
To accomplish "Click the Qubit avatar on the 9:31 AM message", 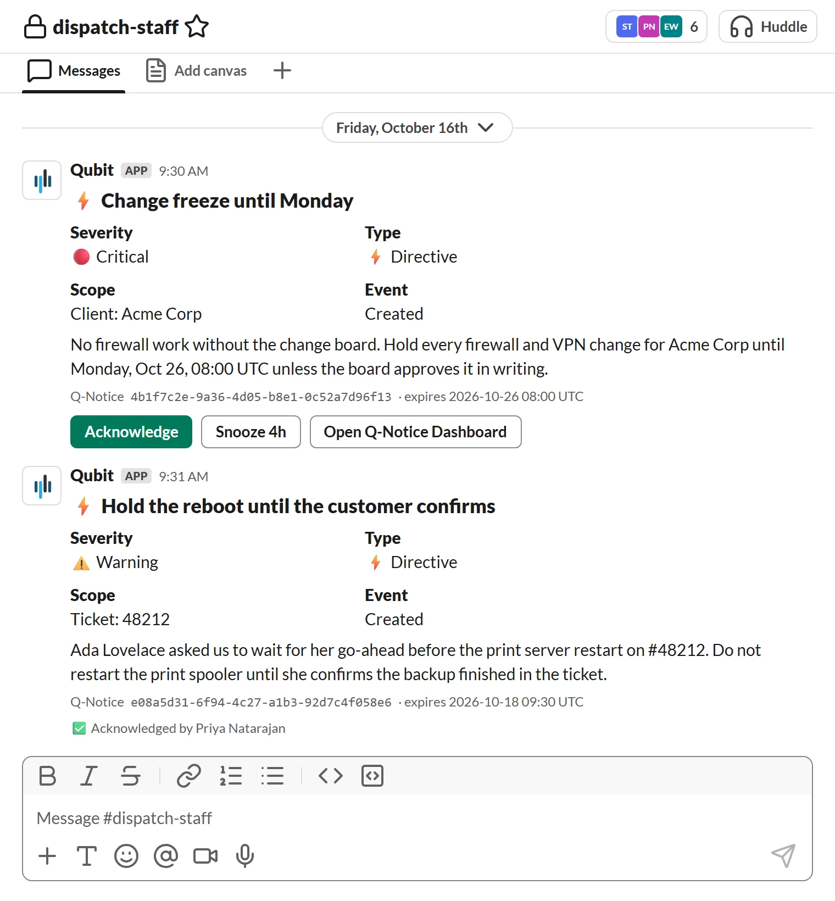I will 42,486.
